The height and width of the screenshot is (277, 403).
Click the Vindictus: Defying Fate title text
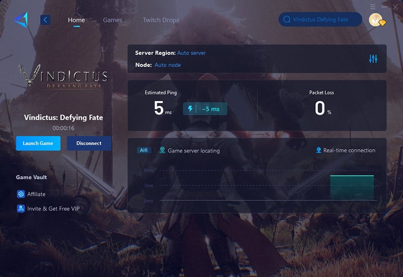point(63,117)
